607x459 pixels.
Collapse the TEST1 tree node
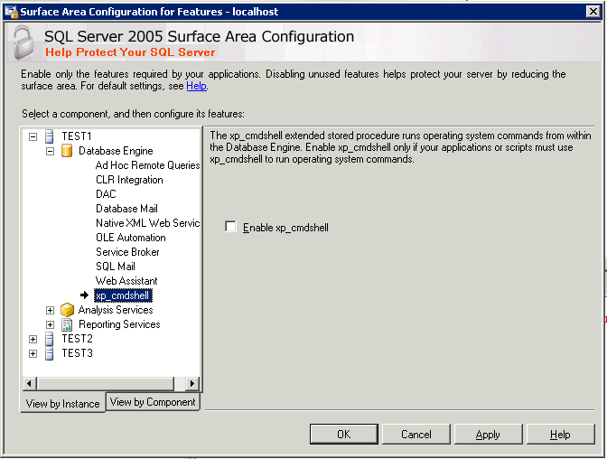[x=33, y=136]
